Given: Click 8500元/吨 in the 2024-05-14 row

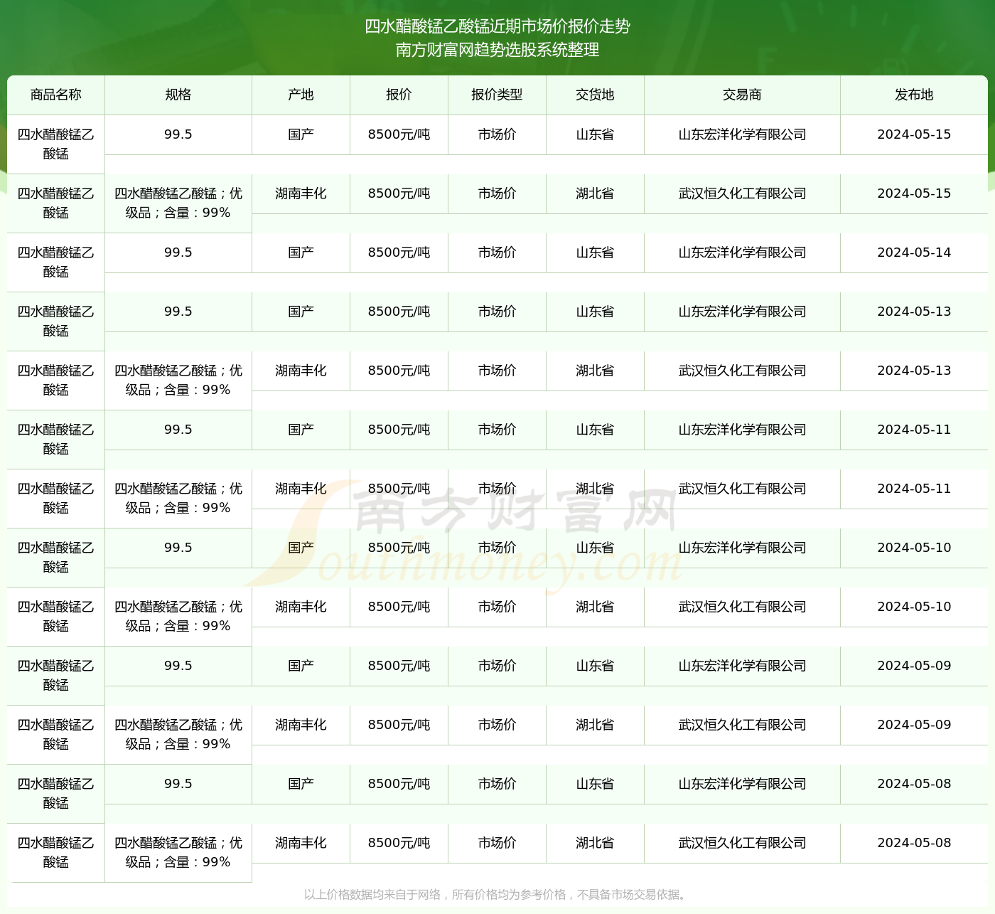Looking at the screenshot, I should [399, 253].
